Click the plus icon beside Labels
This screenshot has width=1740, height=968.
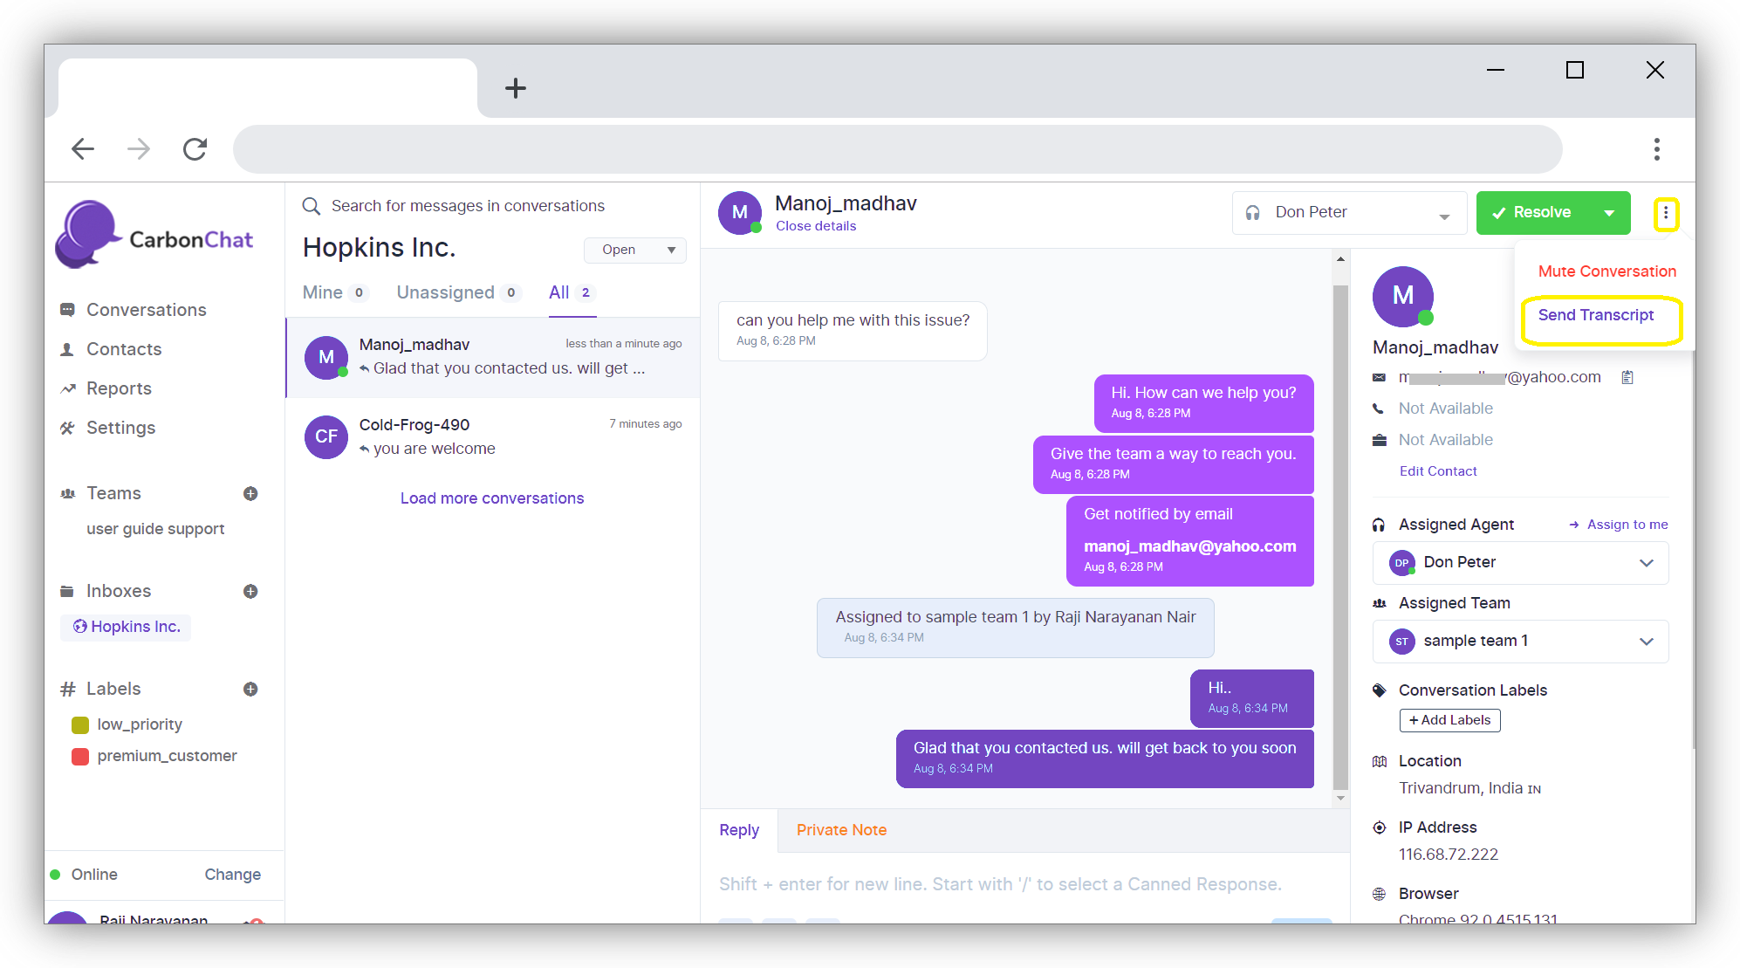(250, 689)
